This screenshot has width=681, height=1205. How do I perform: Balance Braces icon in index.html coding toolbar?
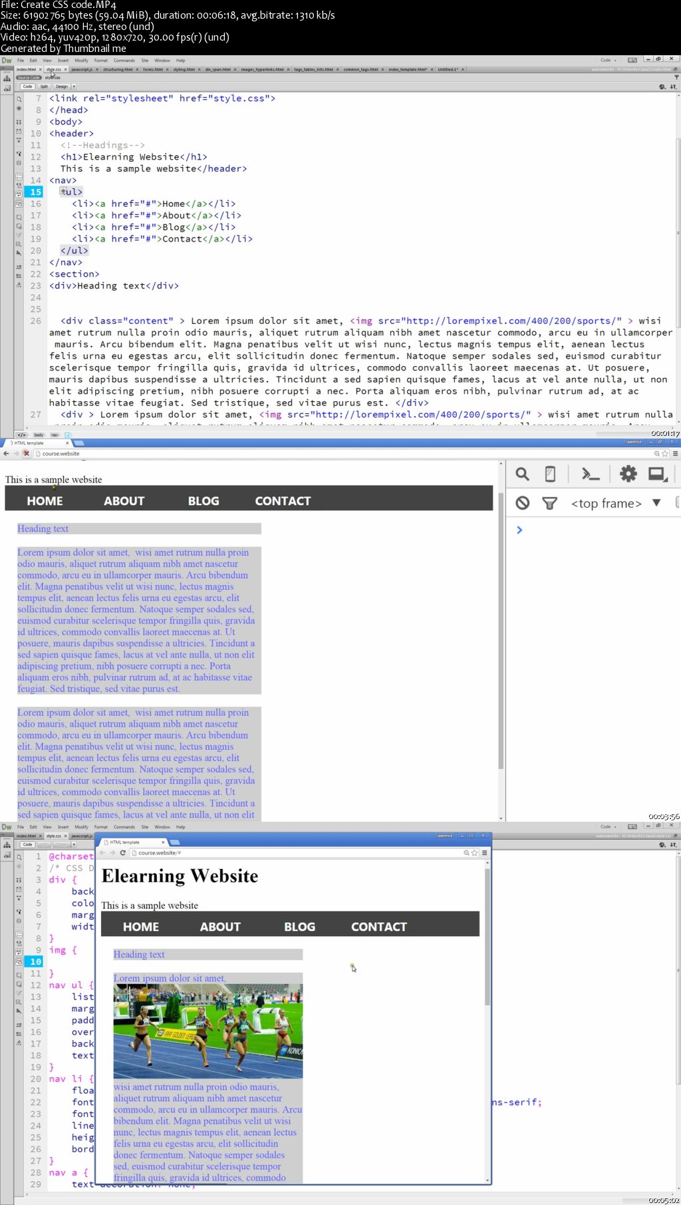click(19, 163)
